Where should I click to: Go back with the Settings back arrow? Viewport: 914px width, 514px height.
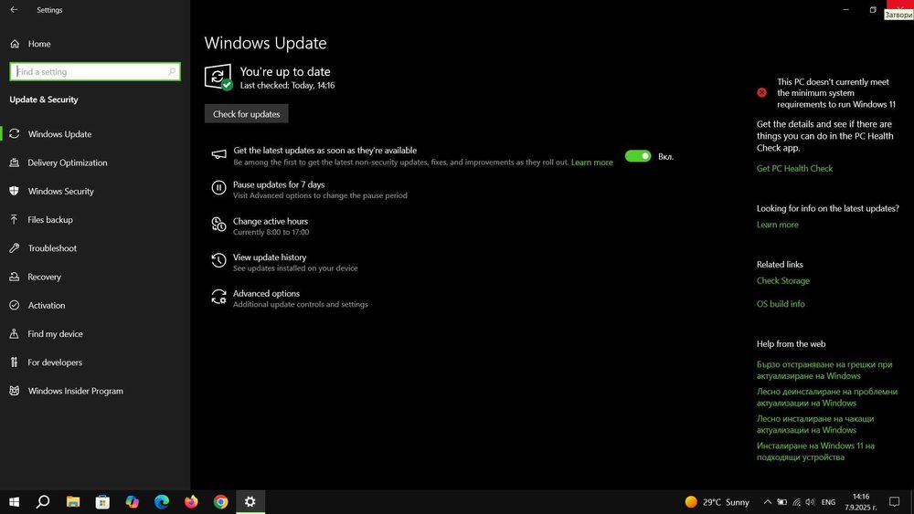(14, 10)
